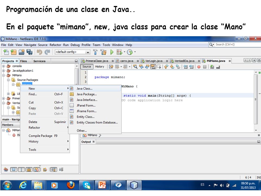
Task: Click the New File toolbar icon
Action: tap(6, 52)
